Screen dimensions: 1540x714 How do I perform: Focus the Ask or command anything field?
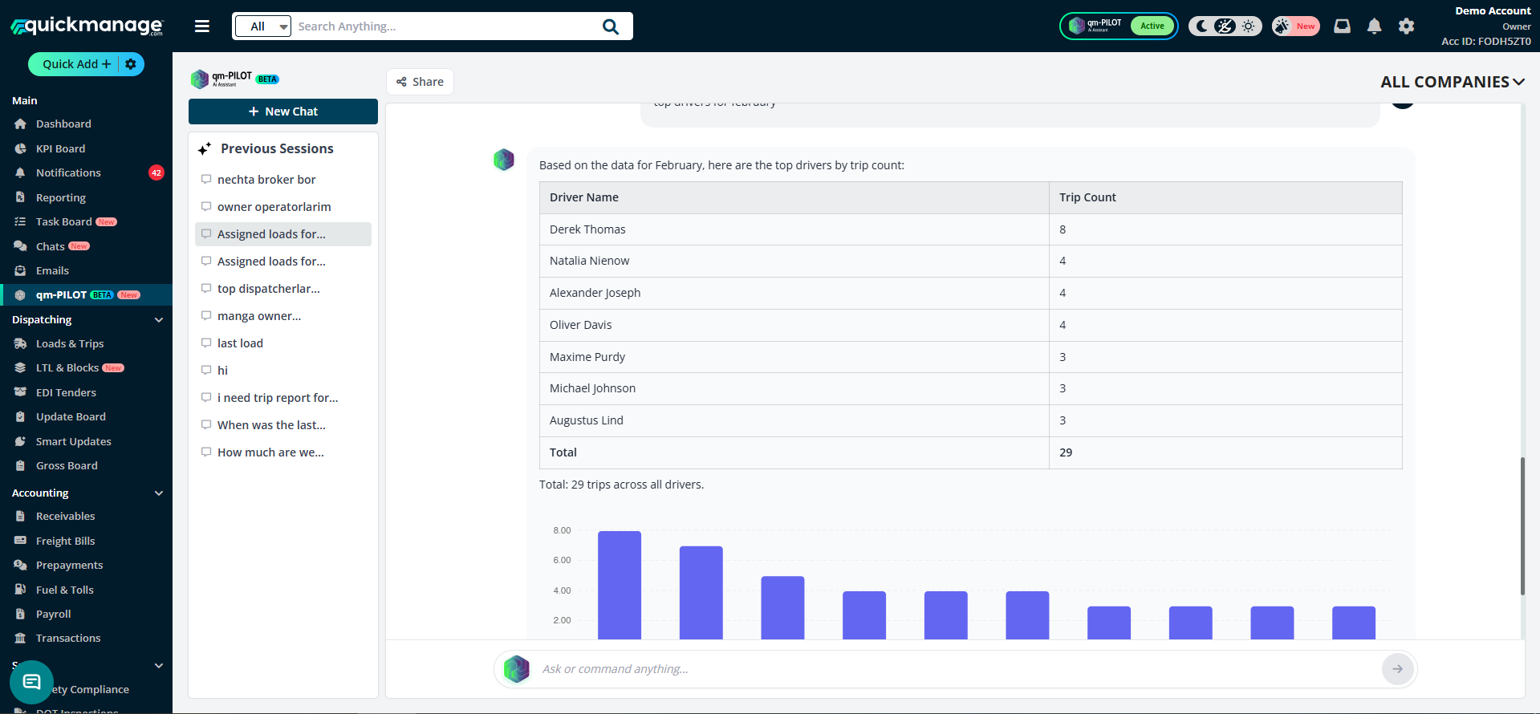955,669
